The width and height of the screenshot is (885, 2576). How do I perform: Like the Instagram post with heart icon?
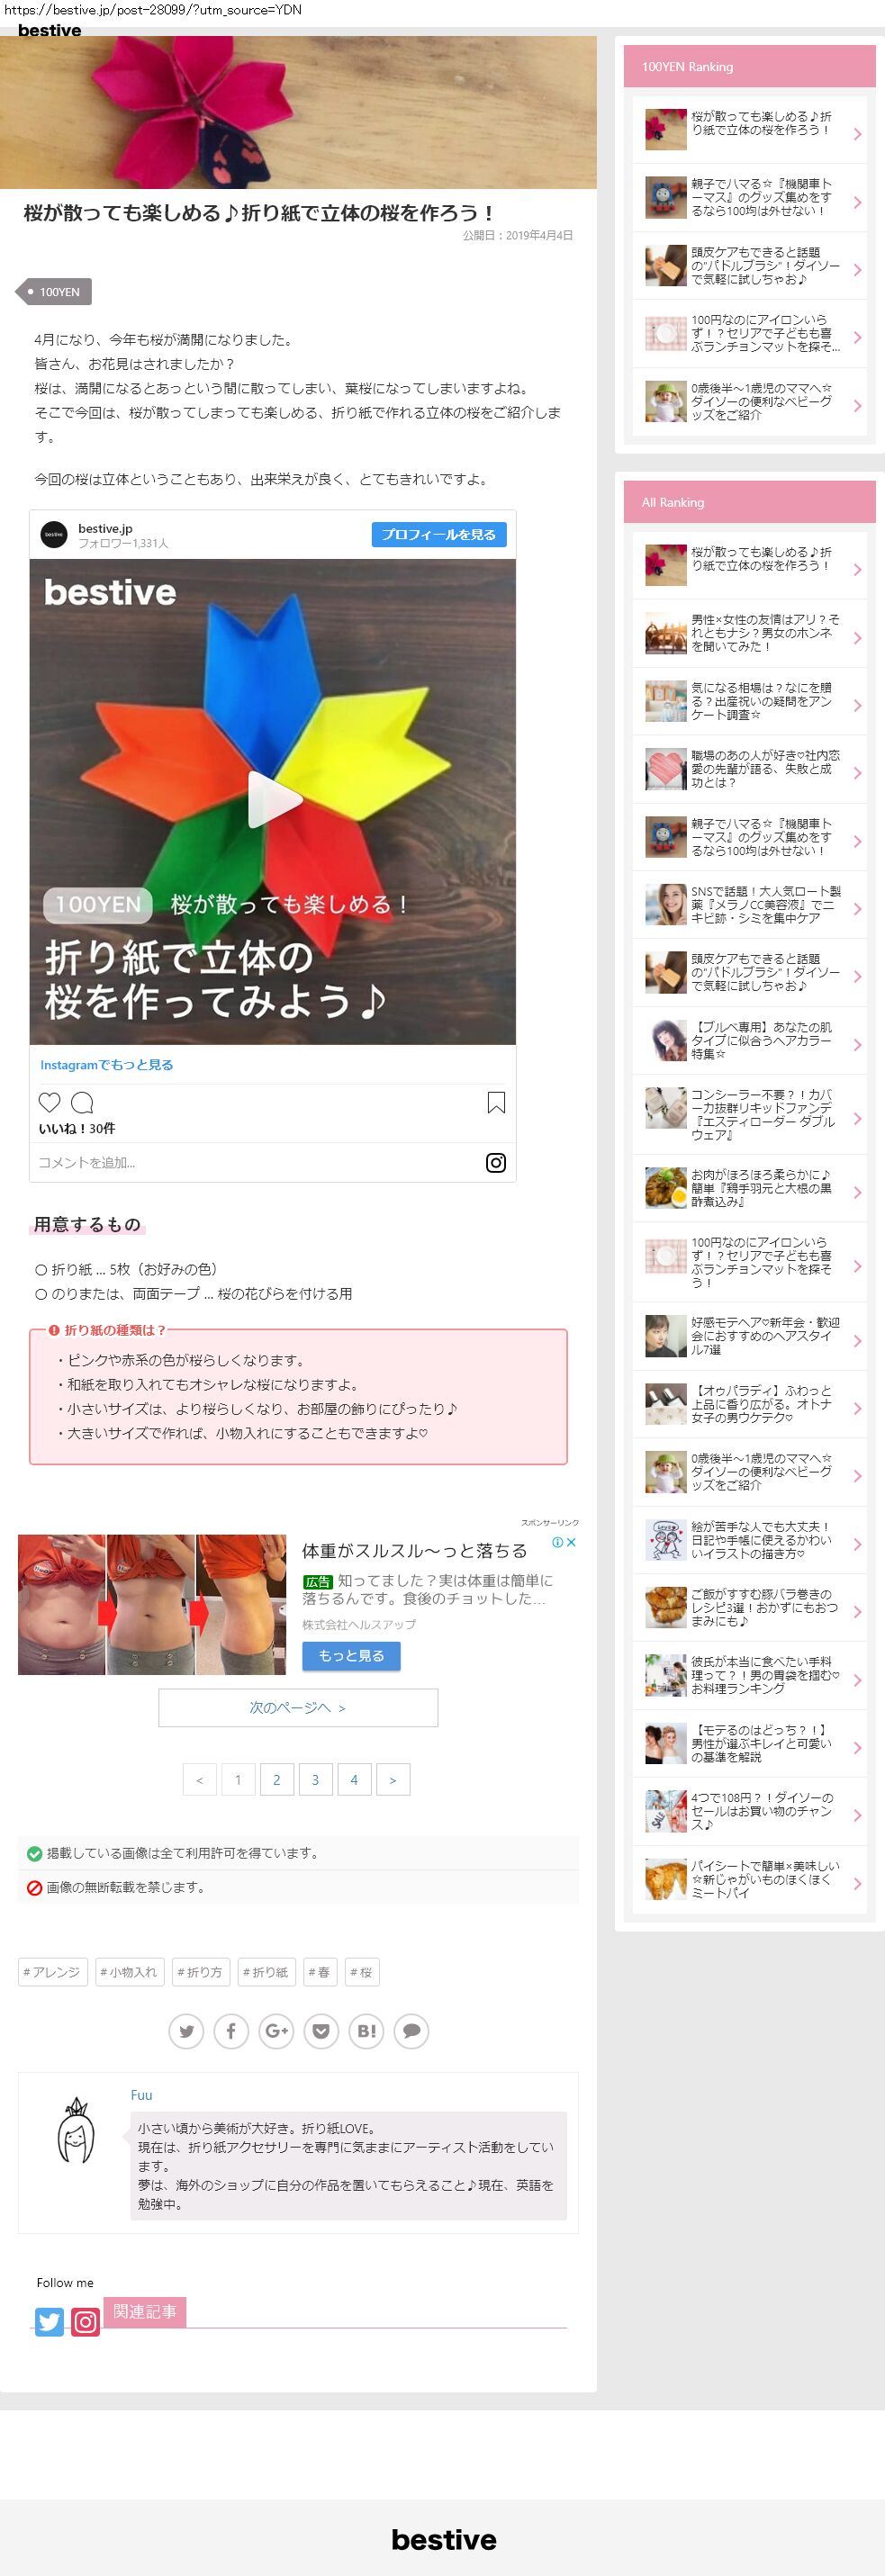tap(49, 1102)
